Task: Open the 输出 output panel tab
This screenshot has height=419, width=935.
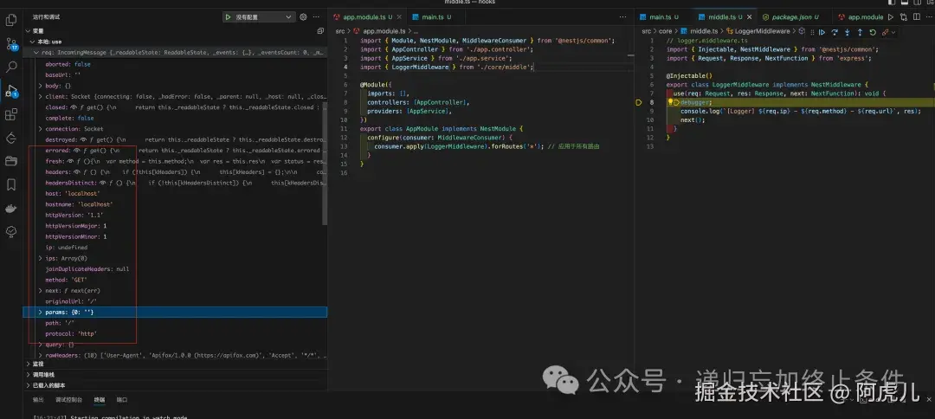Action: click(38, 400)
